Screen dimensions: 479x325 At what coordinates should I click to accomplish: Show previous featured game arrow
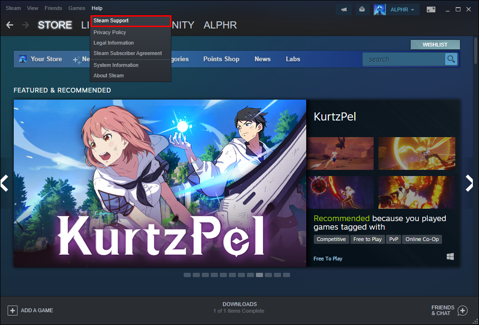tap(5, 183)
